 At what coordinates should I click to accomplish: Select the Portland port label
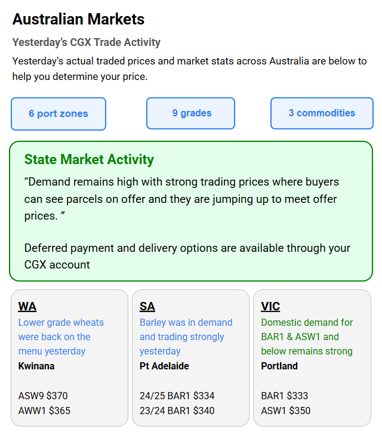pos(279,366)
